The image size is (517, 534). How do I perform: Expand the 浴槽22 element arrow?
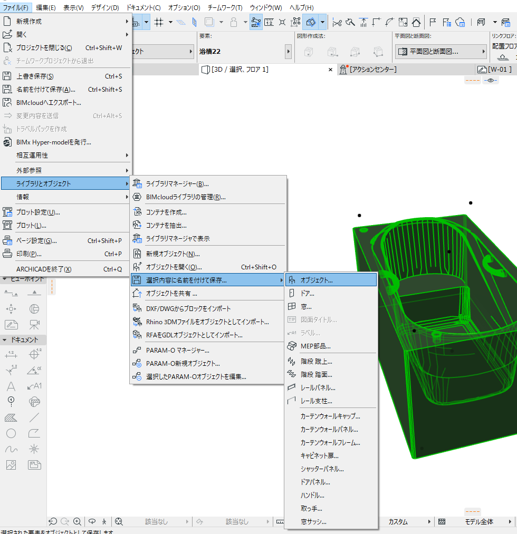[289, 52]
